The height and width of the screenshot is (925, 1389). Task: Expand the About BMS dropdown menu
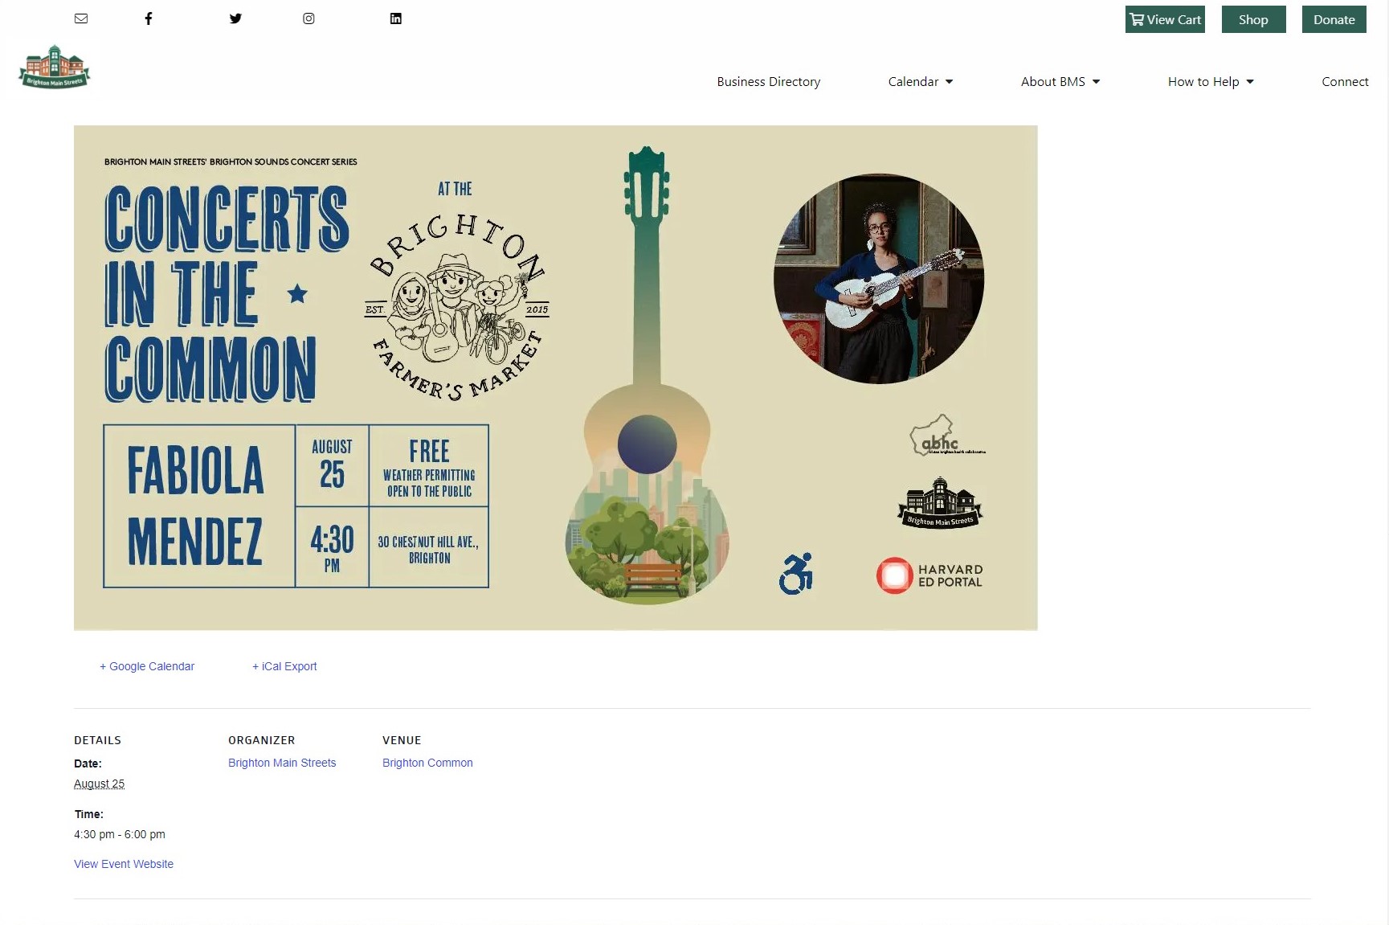pyautogui.click(x=1060, y=82)
